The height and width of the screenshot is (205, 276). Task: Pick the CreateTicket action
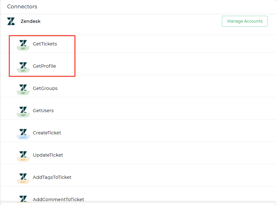click(47, 133)
